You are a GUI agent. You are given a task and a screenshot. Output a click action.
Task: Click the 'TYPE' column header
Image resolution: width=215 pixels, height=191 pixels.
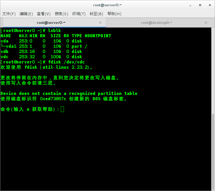tap(77, 36)
